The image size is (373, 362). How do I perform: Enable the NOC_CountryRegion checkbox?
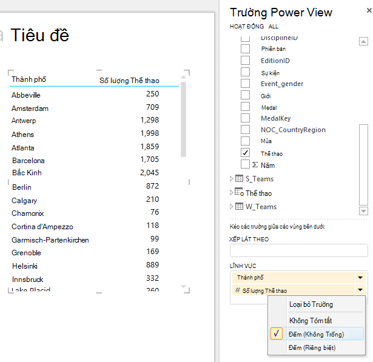pyautogui.click(x=245, y=130)
